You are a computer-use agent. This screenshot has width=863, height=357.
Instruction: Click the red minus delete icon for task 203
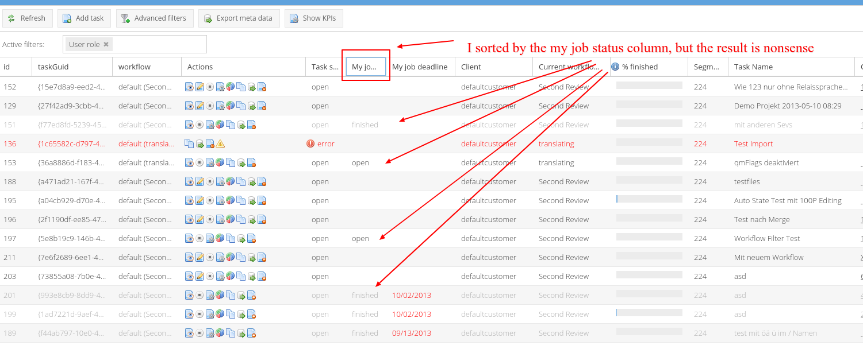[x=262, y=277]
